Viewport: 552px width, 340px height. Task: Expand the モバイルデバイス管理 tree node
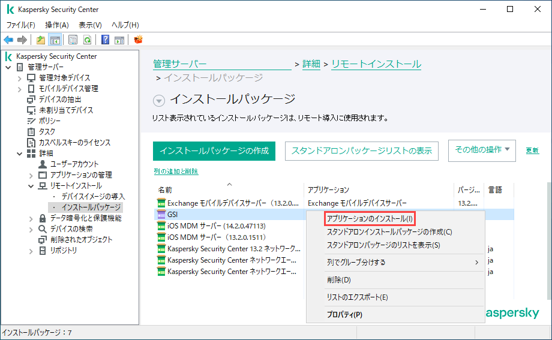coord(19,89)
